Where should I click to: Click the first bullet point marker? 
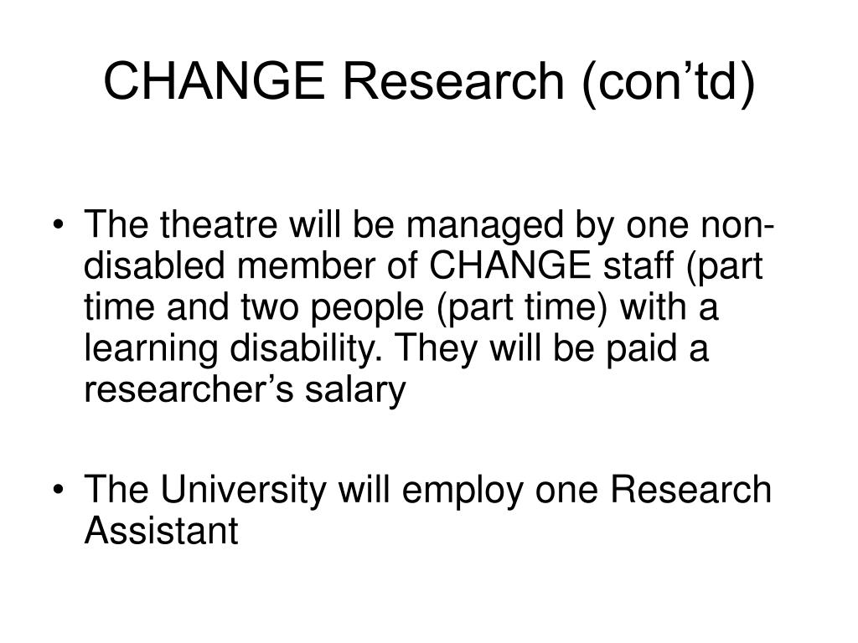point(59,224)
